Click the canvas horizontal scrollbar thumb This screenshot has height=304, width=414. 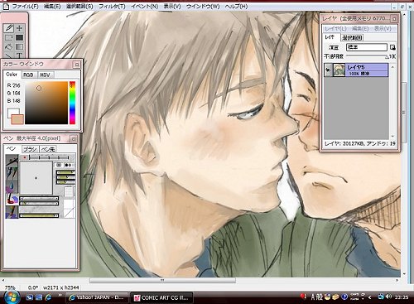(x=162, y=280)
